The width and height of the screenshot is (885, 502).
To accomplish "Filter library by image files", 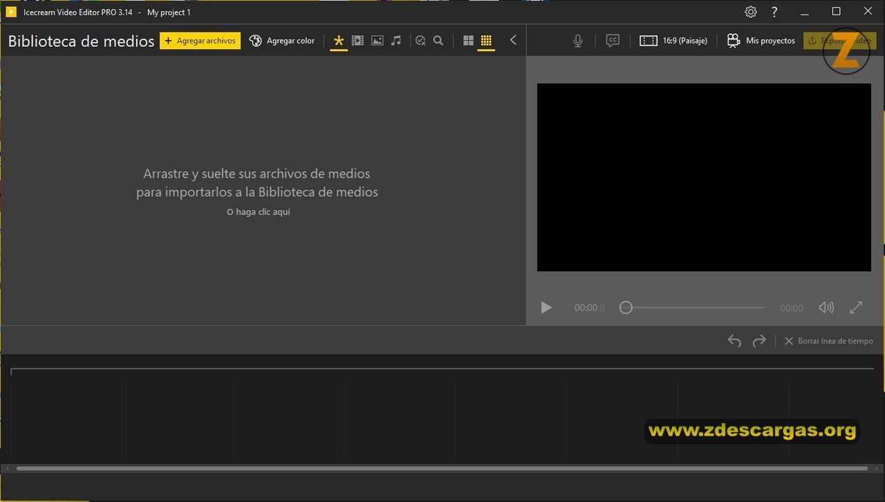I will point(377,41).
